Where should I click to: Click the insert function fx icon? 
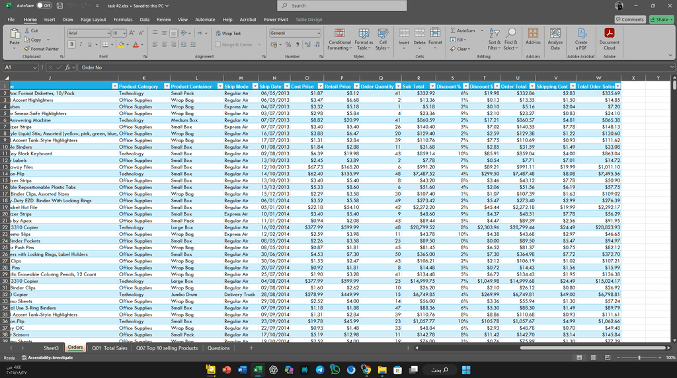pyautogui.click(x=68, y=67)
